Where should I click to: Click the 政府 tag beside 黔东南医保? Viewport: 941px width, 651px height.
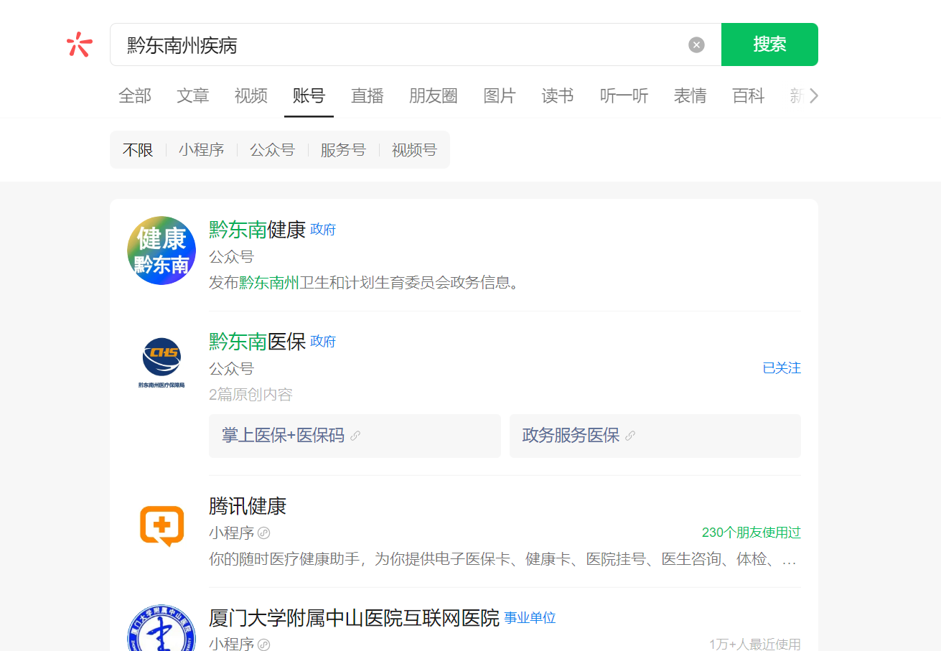pyautogui.click(x=323, y=342)
